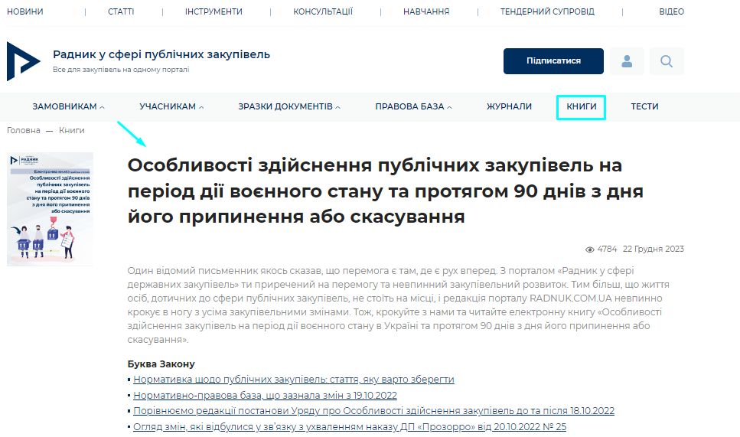This screenshot has width=740, height=437.
Task: Open the Відео top link
Action: 671,11
